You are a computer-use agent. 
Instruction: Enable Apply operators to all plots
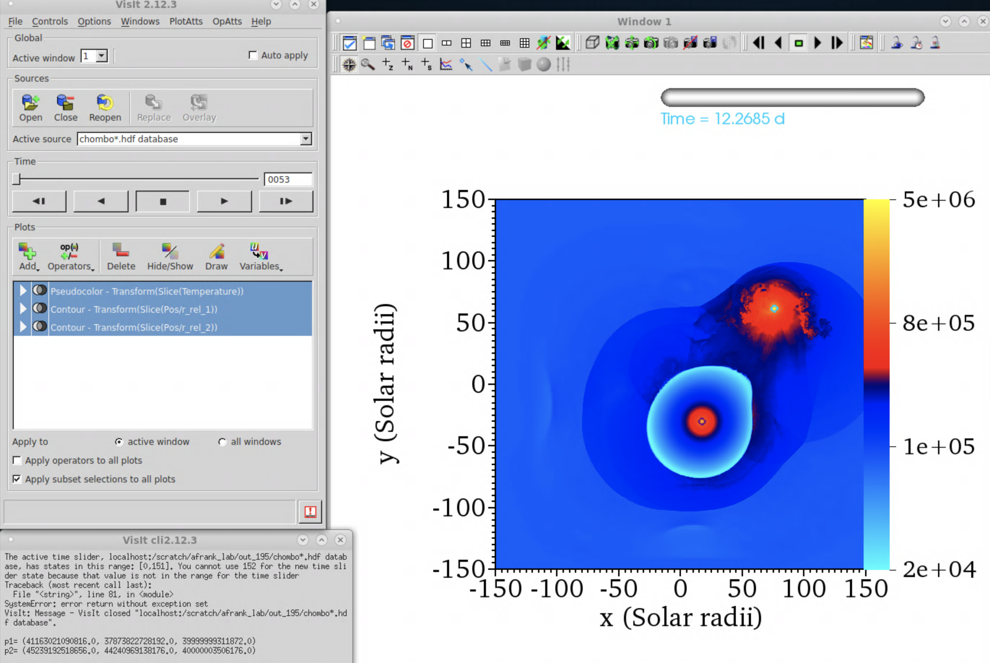(17, 460)
